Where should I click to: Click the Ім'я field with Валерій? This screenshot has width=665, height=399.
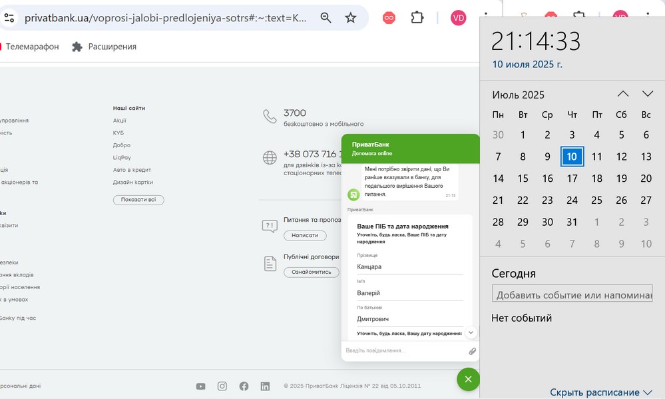click(409, 293)
